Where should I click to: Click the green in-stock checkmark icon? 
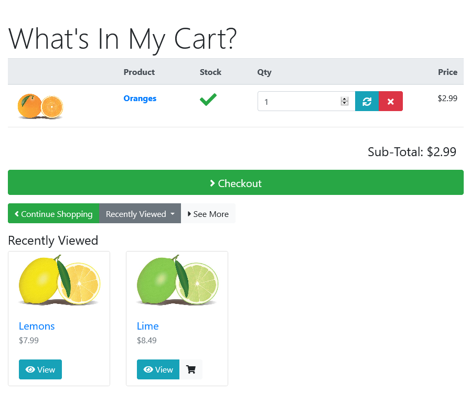208,100
